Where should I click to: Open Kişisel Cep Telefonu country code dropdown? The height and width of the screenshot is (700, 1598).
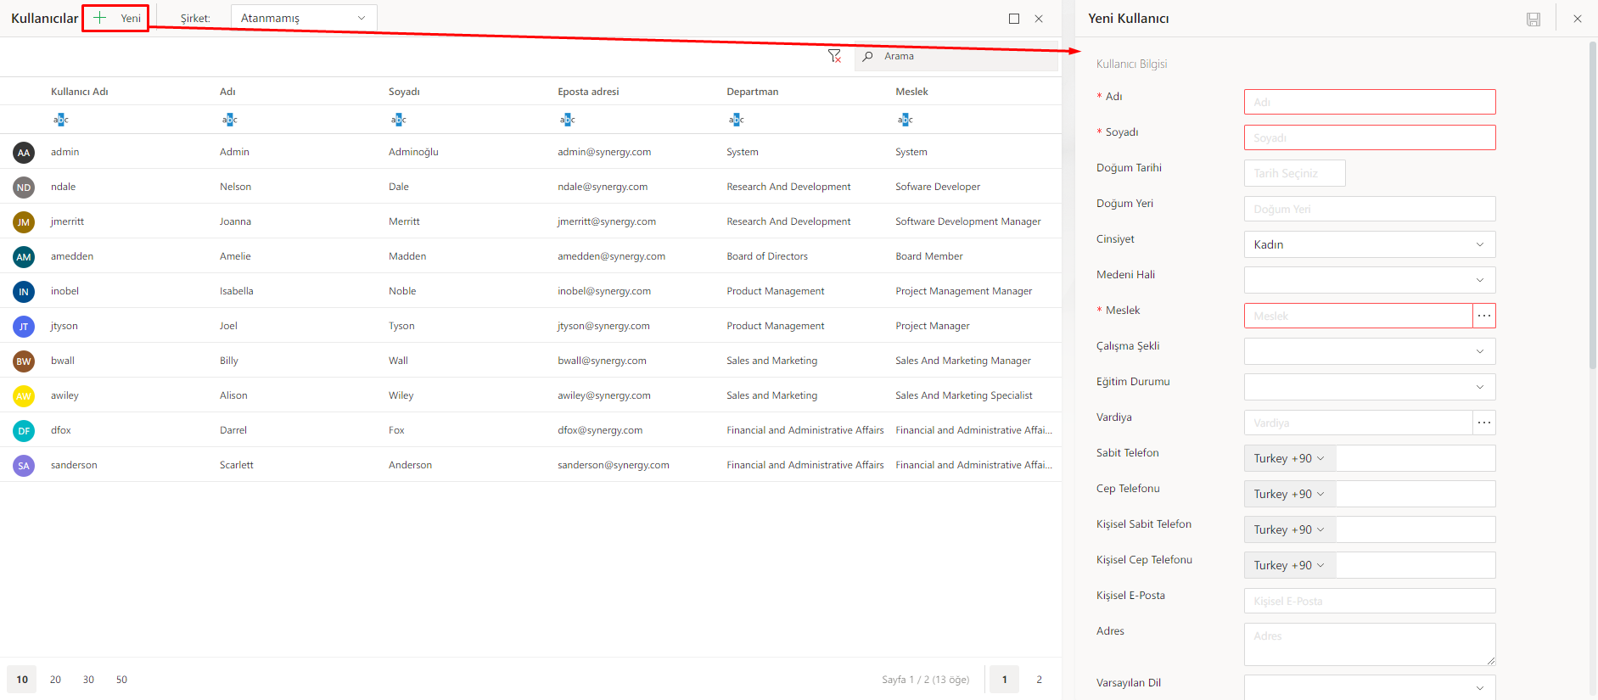click(1290, 565)
